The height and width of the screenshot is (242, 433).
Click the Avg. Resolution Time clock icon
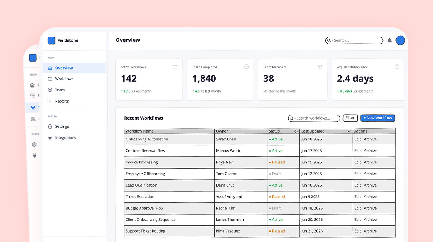click(397, 67)
